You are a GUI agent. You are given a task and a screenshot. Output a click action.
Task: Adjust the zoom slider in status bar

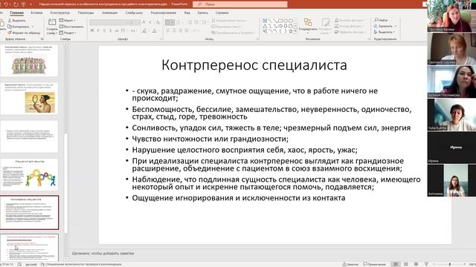coord(450,264)
